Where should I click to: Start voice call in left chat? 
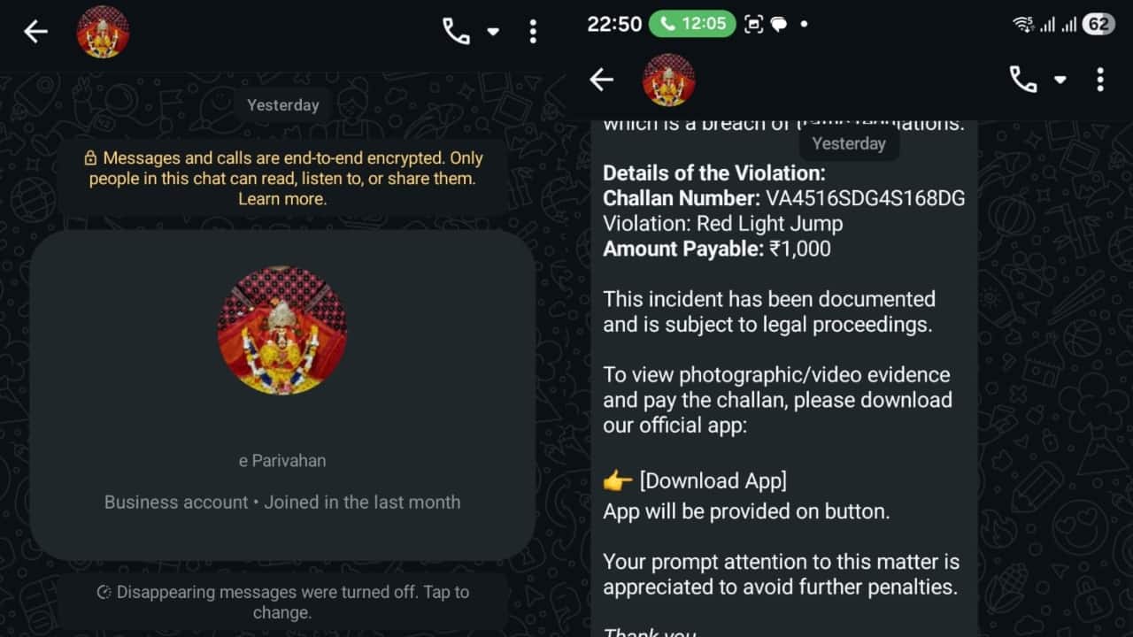pos(456,32)
